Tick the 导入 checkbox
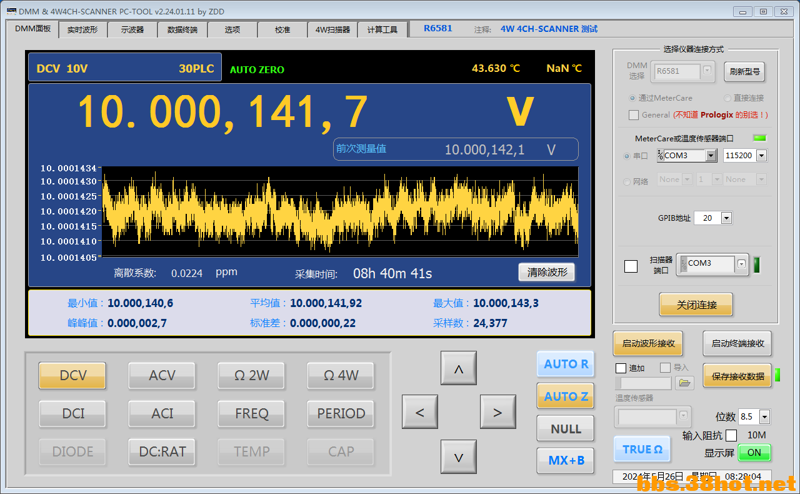Screen dimensions: 800x494 pyautogui.click(x=665, y=368)
